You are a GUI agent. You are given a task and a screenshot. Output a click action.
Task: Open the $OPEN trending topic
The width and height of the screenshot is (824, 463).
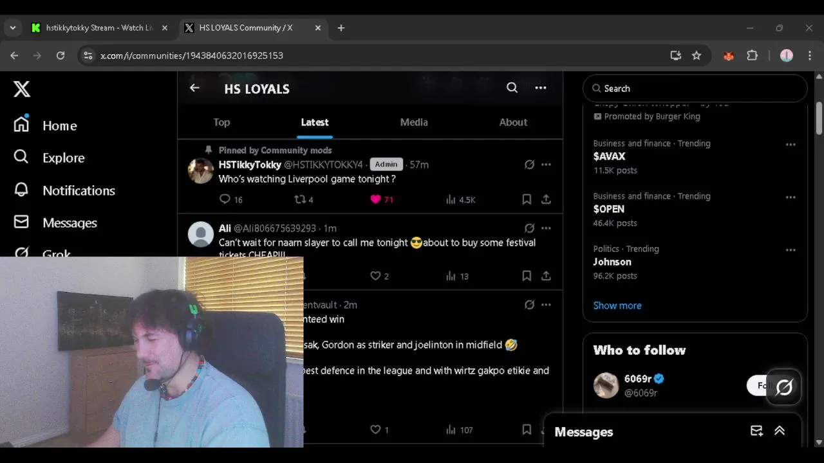(x=609, y=209)
